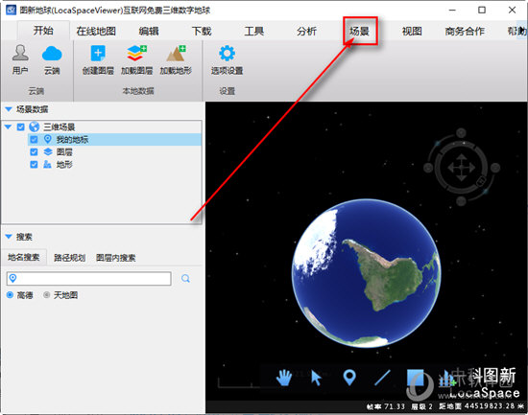Open the 商务合作 ribbon tab
Image resolution: width=528 pixels, height=415 pixels.
click(x=465, y=32)
